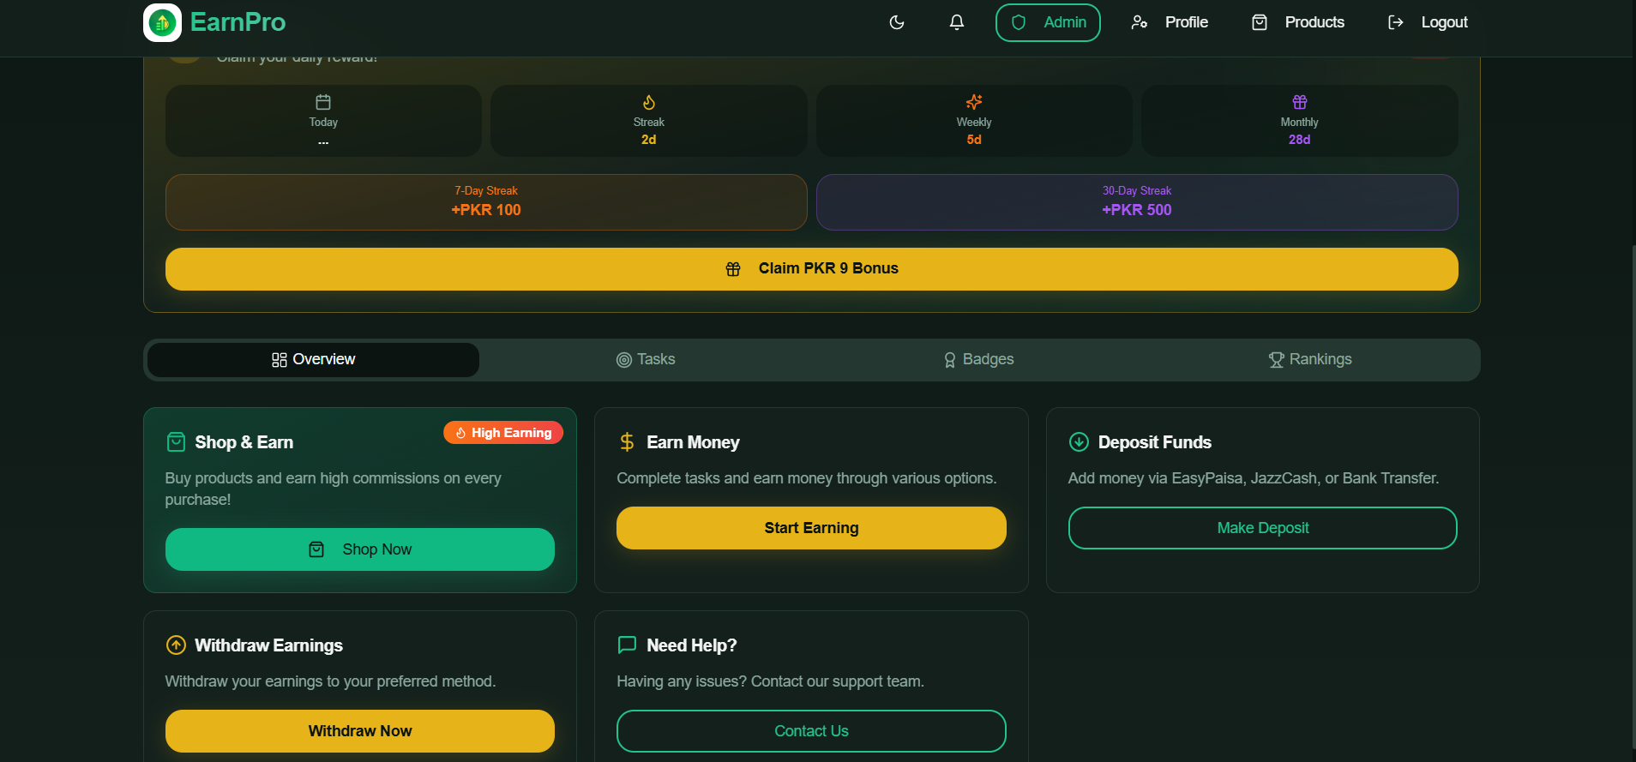Log out using the Logout link

pyautogui.click(x=1428, y=22)
